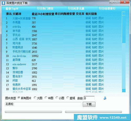Open the keyword link 火箭vs灰熊直播
131x121 pixels.
[21, 18]
